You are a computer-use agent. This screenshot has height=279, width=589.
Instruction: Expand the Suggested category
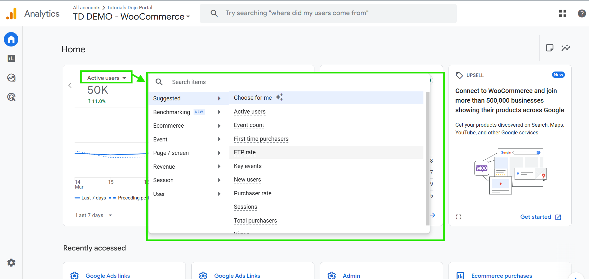pos(189,98)
